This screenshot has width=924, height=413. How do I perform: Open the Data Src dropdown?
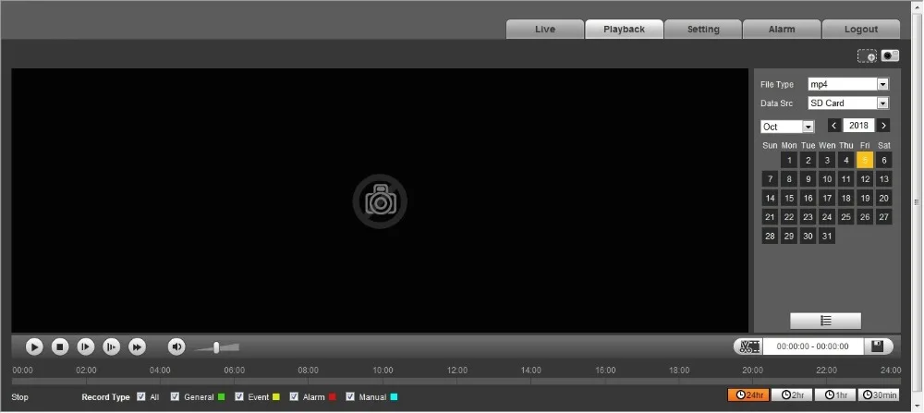pos(848,103)
